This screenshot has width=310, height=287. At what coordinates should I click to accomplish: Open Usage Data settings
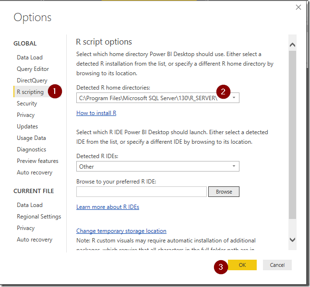click(x=31, y=138)
